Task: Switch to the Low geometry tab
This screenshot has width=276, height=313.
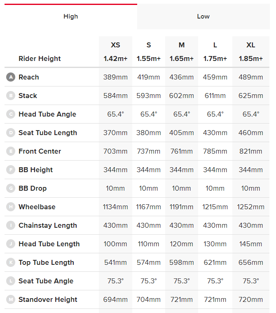Action: pos(203,16)
